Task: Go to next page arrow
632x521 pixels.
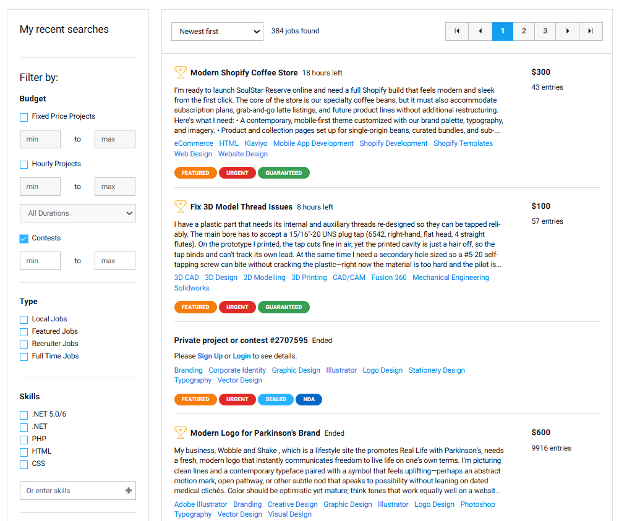Action: pyautogui.click(x=568, y=32)
